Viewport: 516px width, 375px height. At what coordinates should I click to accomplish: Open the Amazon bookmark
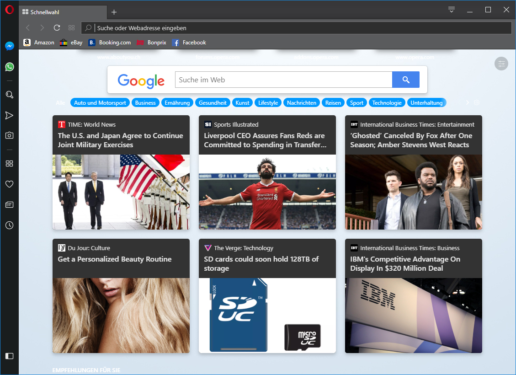pyautogui.click(x=39, y=43)
